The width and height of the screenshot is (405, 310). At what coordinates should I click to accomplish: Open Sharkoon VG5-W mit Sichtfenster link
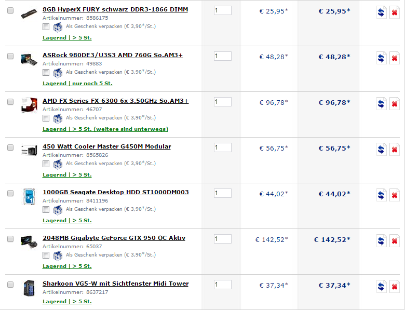(x=115, y=284)
